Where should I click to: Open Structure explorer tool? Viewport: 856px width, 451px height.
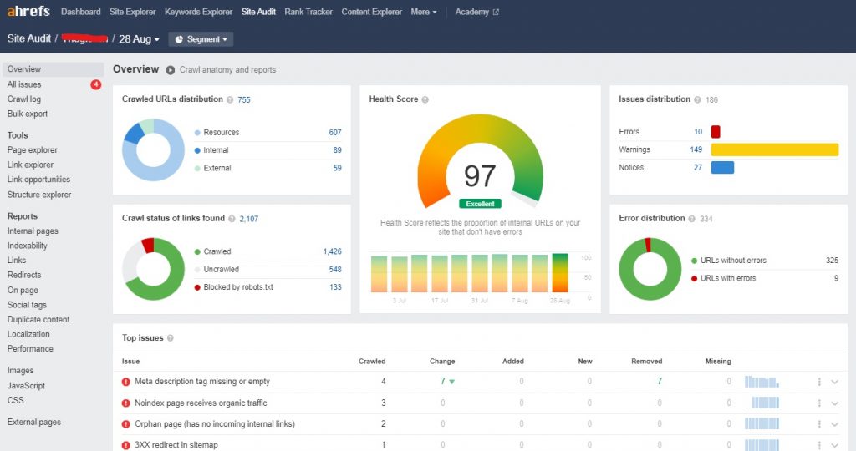click(x=39, y=195)
